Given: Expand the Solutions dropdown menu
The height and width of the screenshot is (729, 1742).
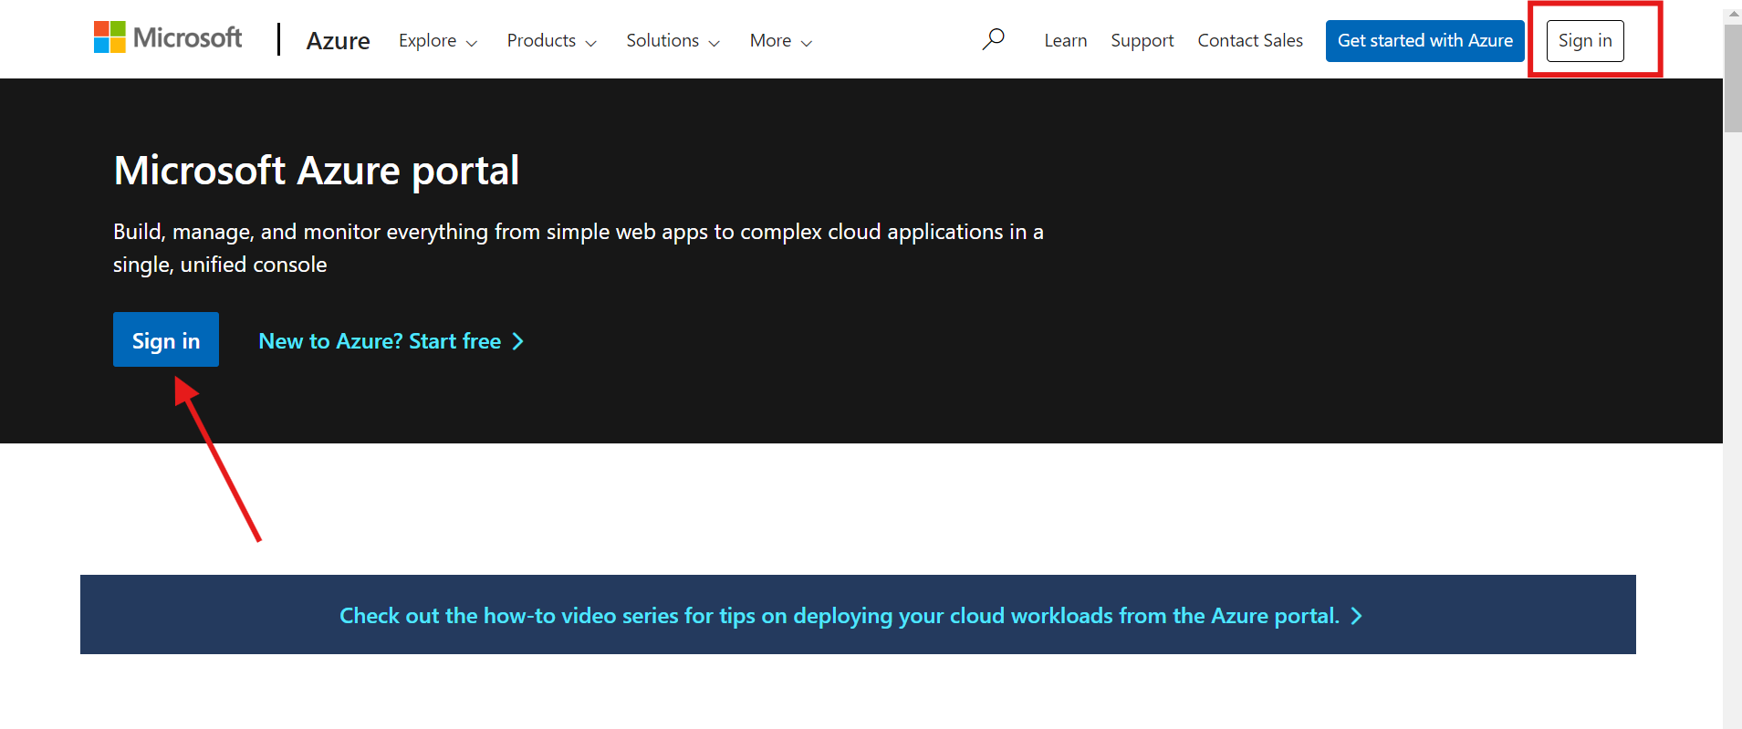Looking at the screenshot, I should pos(673,41).
